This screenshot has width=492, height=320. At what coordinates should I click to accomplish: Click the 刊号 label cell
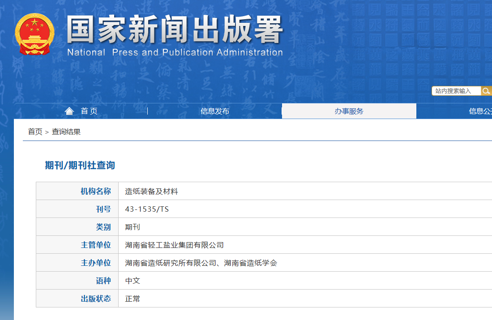pos(77,209)
